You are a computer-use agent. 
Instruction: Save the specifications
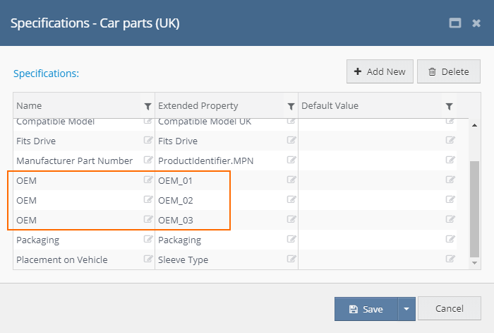(366, 309)
